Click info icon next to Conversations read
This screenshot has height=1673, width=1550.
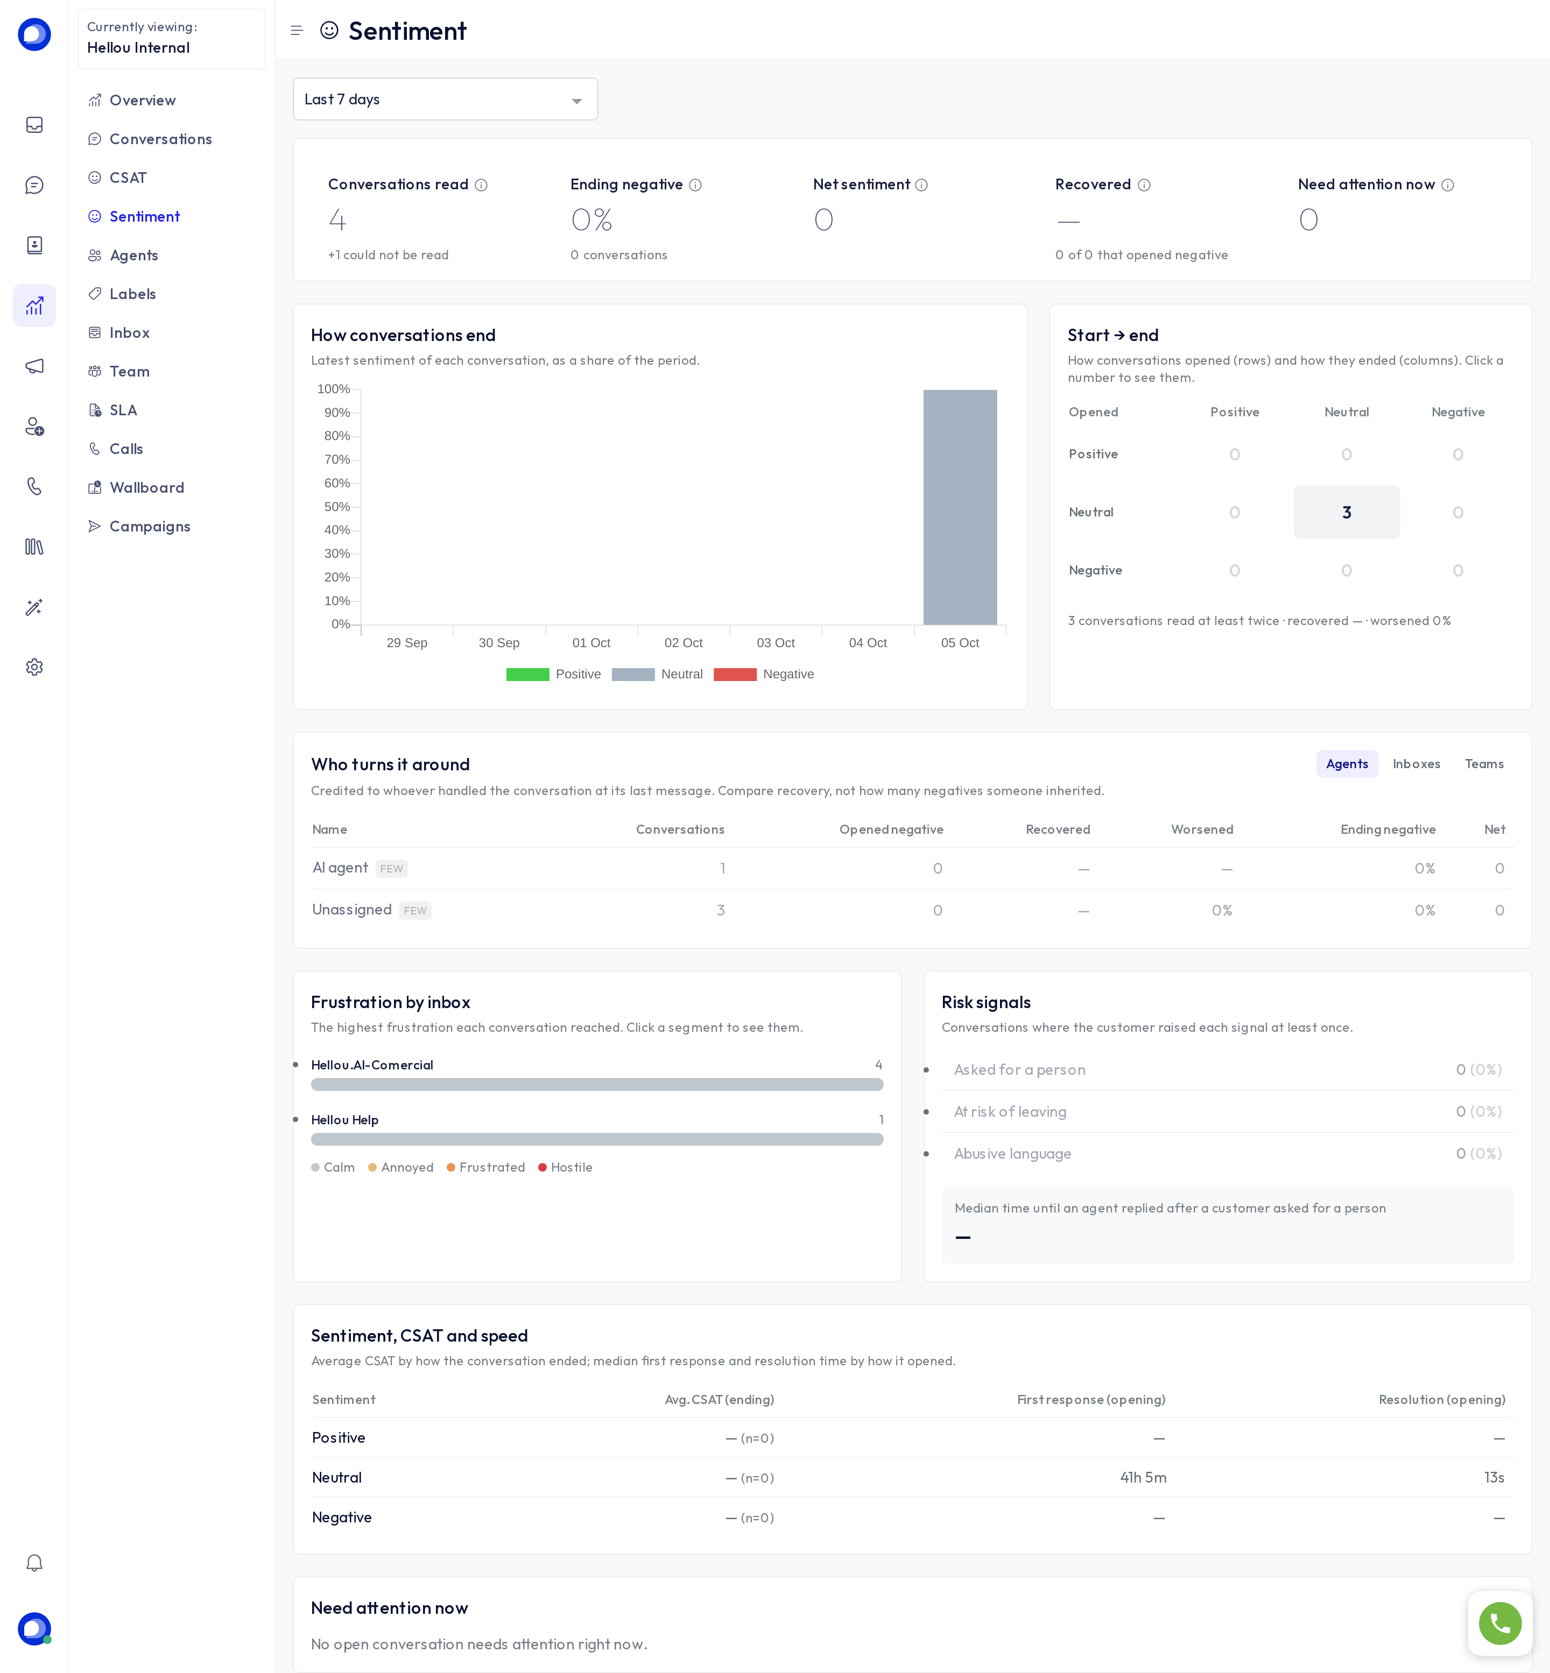pyautogui.click(x=482, y=185)
